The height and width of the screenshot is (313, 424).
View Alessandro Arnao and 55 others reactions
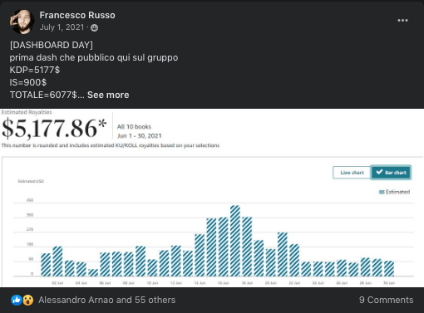pyautogui.click(x=106, y=300)
